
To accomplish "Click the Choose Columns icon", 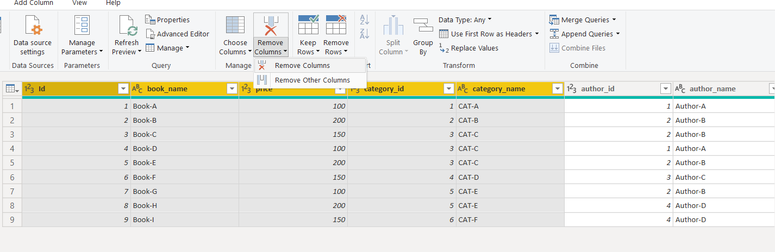I will 235,26.
